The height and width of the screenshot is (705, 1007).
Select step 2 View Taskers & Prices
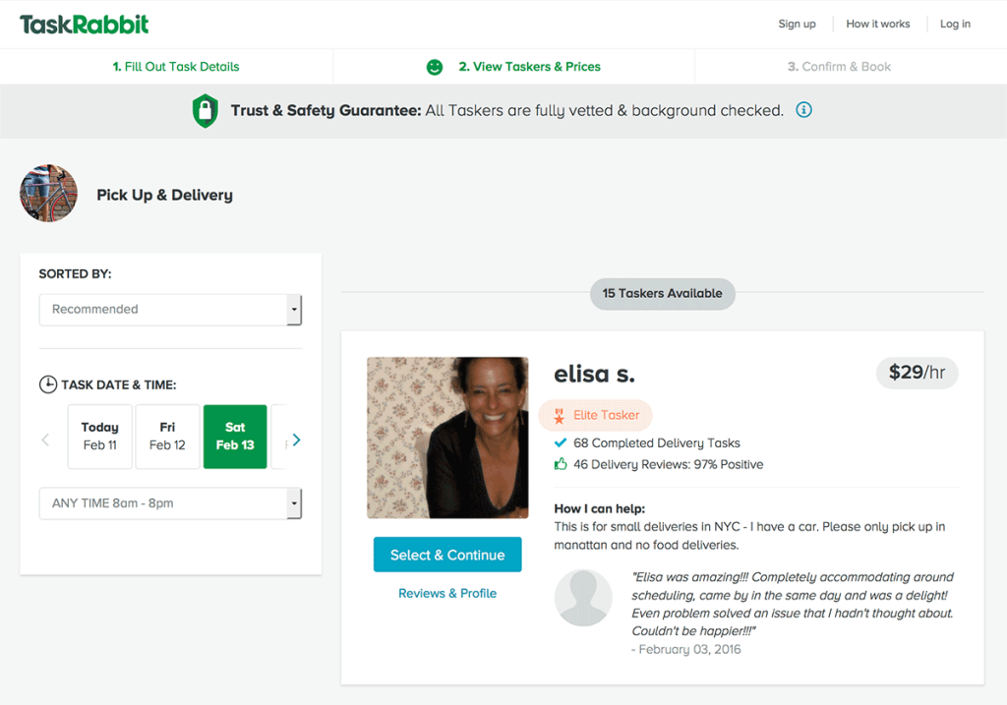[x=529, y=67]
